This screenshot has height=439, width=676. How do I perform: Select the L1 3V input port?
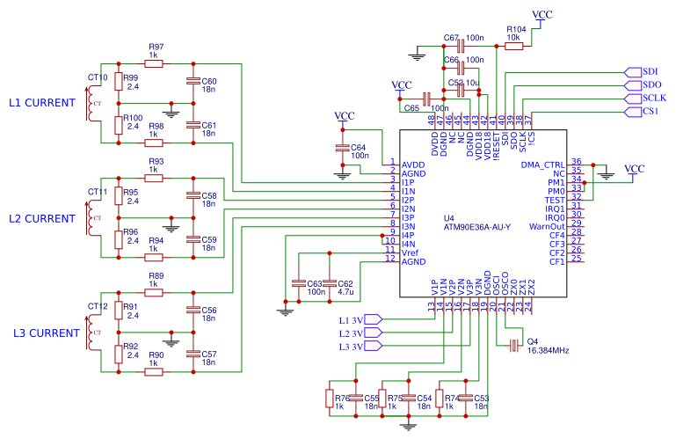[x=374, y=319]
